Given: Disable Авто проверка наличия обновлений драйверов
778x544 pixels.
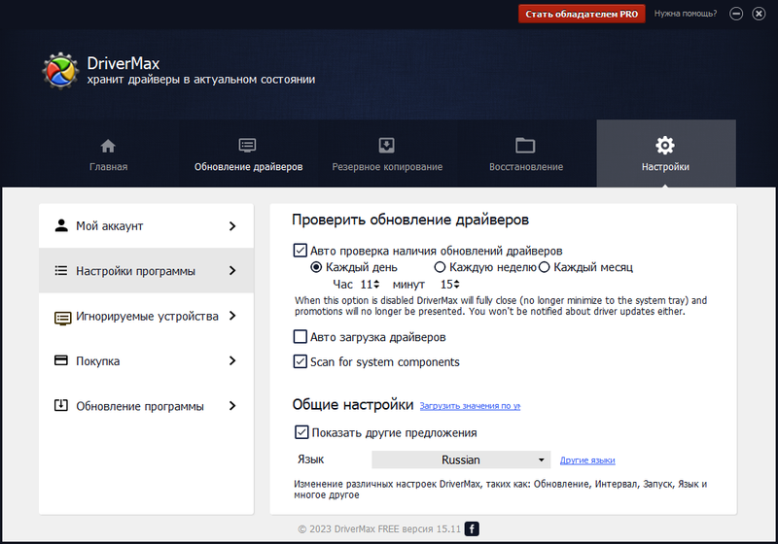Looking at the screenshot, I should tap(301, 250).
